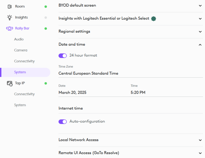Screen dimensions: 205x158
Task: Click the gray status dot next to Insights
Action: [46, 17]
